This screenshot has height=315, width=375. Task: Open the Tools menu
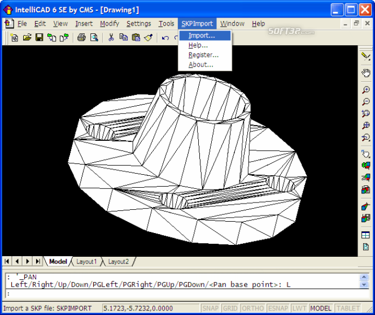(166, 24)
